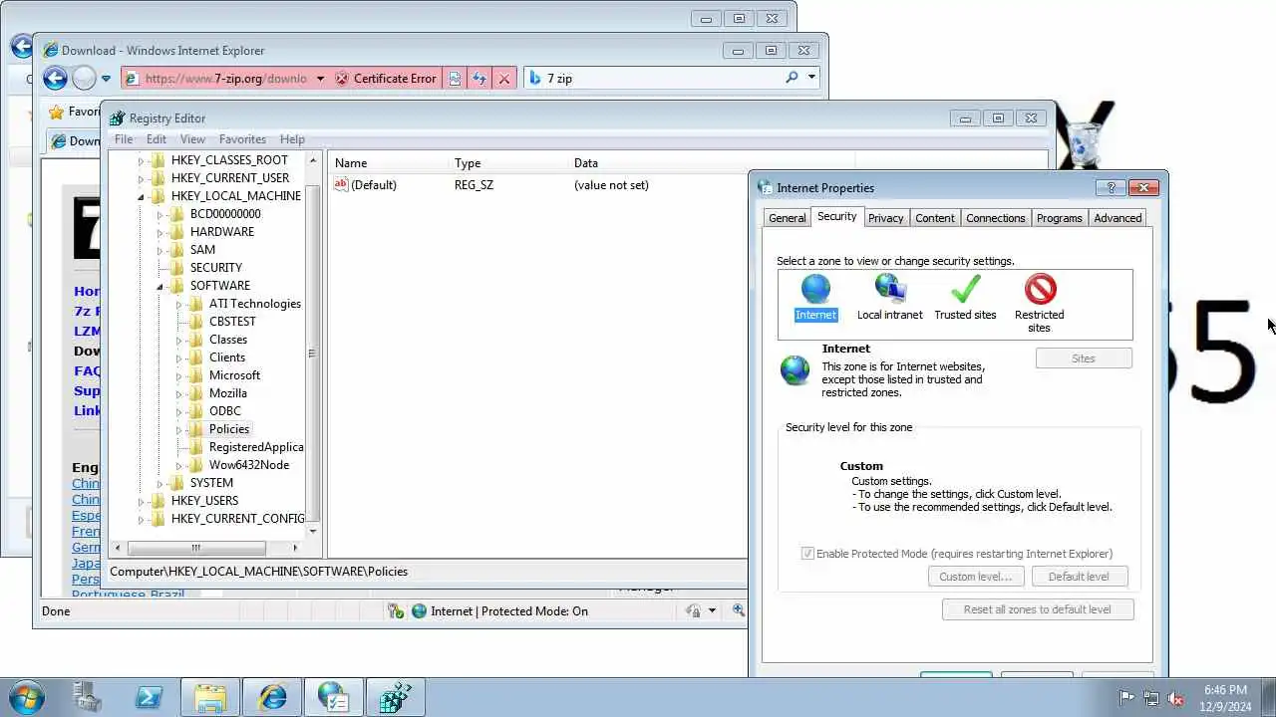Select the Restricted sites zone icon
1276x717 pixels.
tap(1040, 289)
